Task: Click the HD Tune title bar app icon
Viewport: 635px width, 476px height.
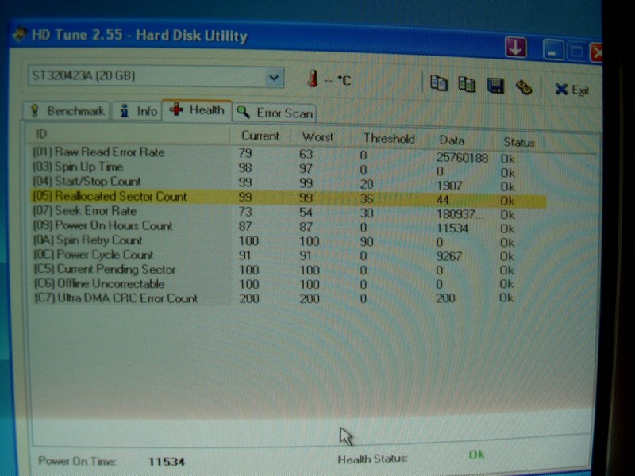Action: (20, 34)
